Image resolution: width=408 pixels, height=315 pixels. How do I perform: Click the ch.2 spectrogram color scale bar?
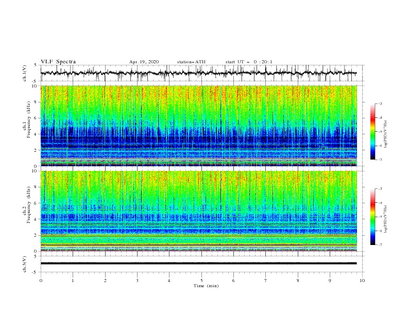373,217
